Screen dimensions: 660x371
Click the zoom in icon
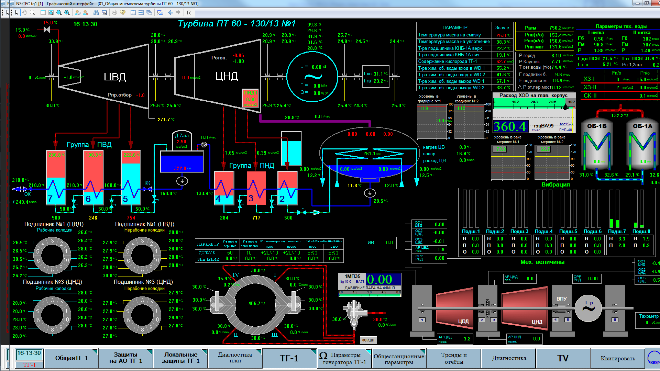(x=67, y=12)
